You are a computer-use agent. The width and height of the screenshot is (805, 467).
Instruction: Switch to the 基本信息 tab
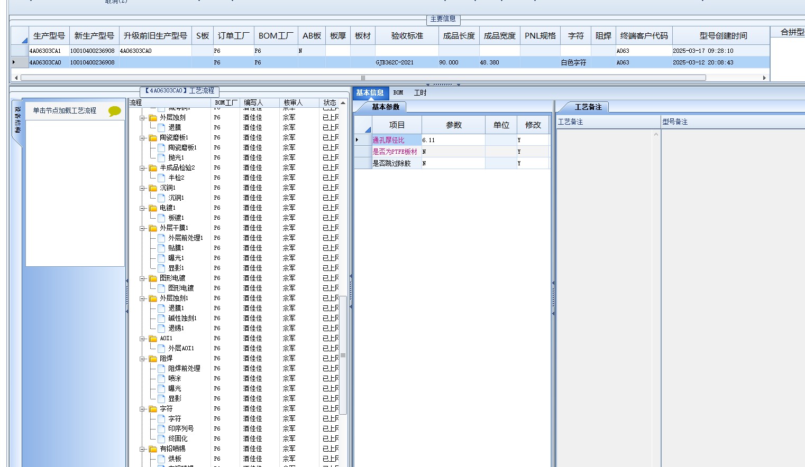[370, 93]
